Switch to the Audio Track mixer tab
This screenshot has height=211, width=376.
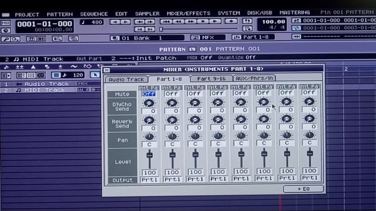(x=126, y=80)
